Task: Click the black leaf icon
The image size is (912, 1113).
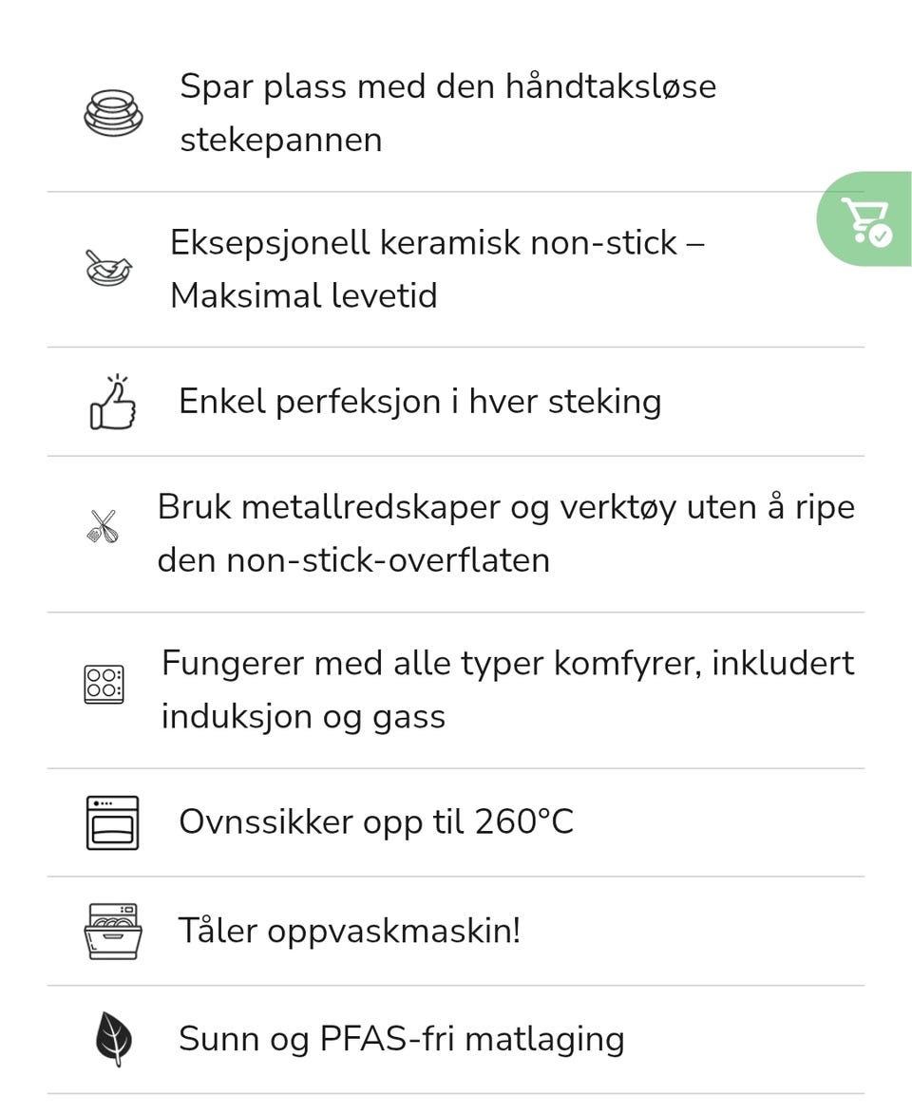Action: pos(114,1039)
